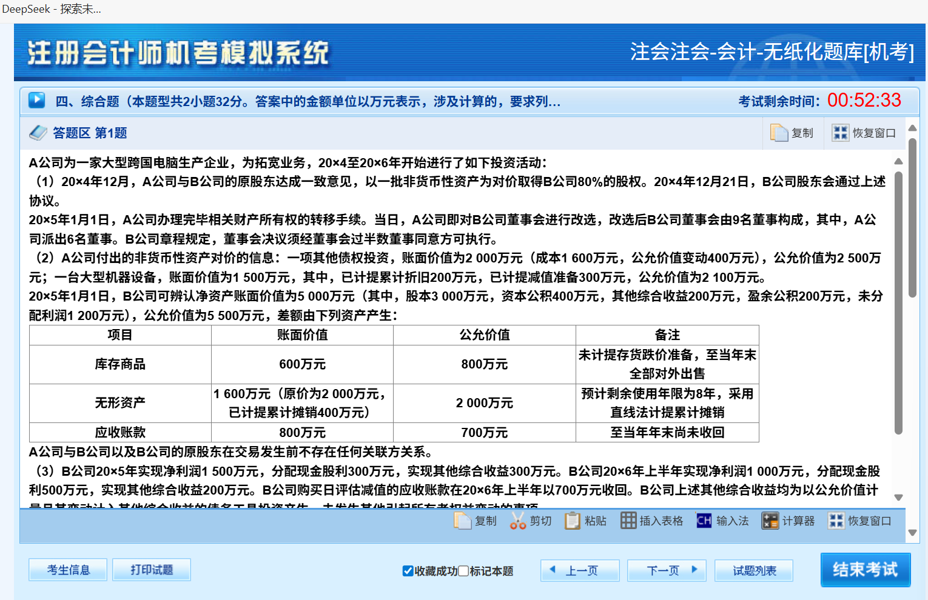Click the 剪切 scissors button
This screenshot has height=600, width=928.
[531, 521]
